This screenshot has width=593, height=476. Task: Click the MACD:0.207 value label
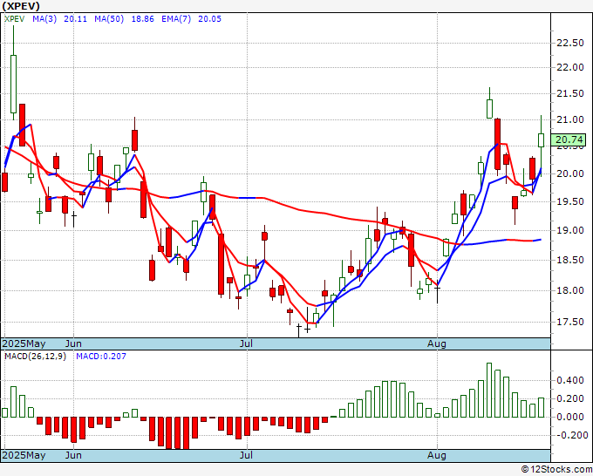101,357
